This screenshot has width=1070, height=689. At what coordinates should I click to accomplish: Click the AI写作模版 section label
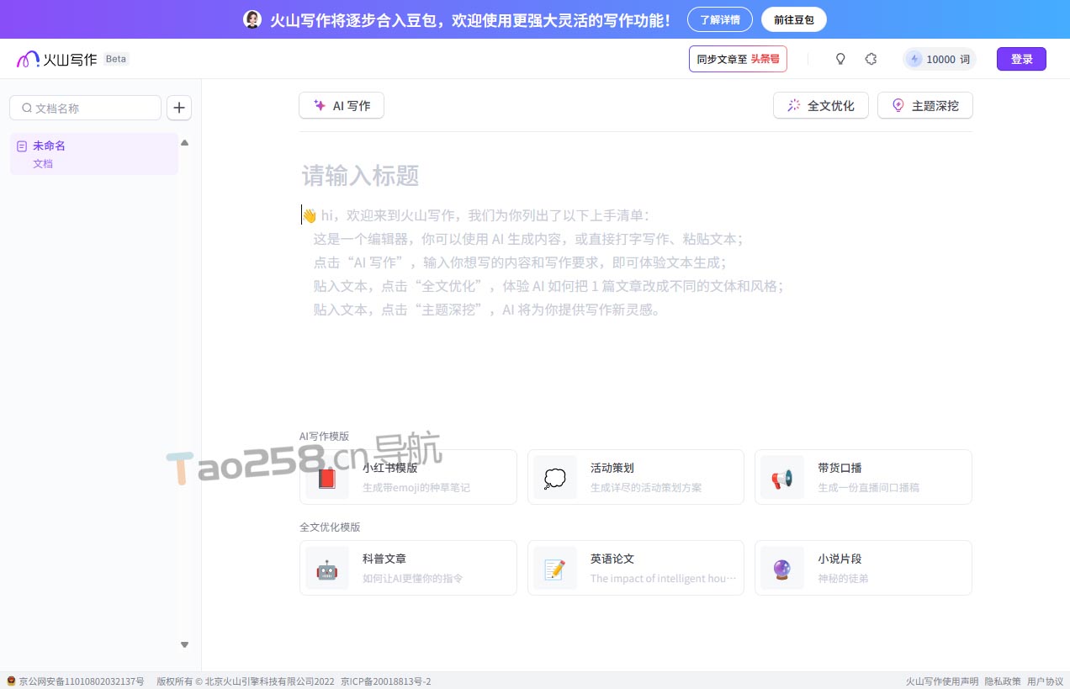pos(324,436)
